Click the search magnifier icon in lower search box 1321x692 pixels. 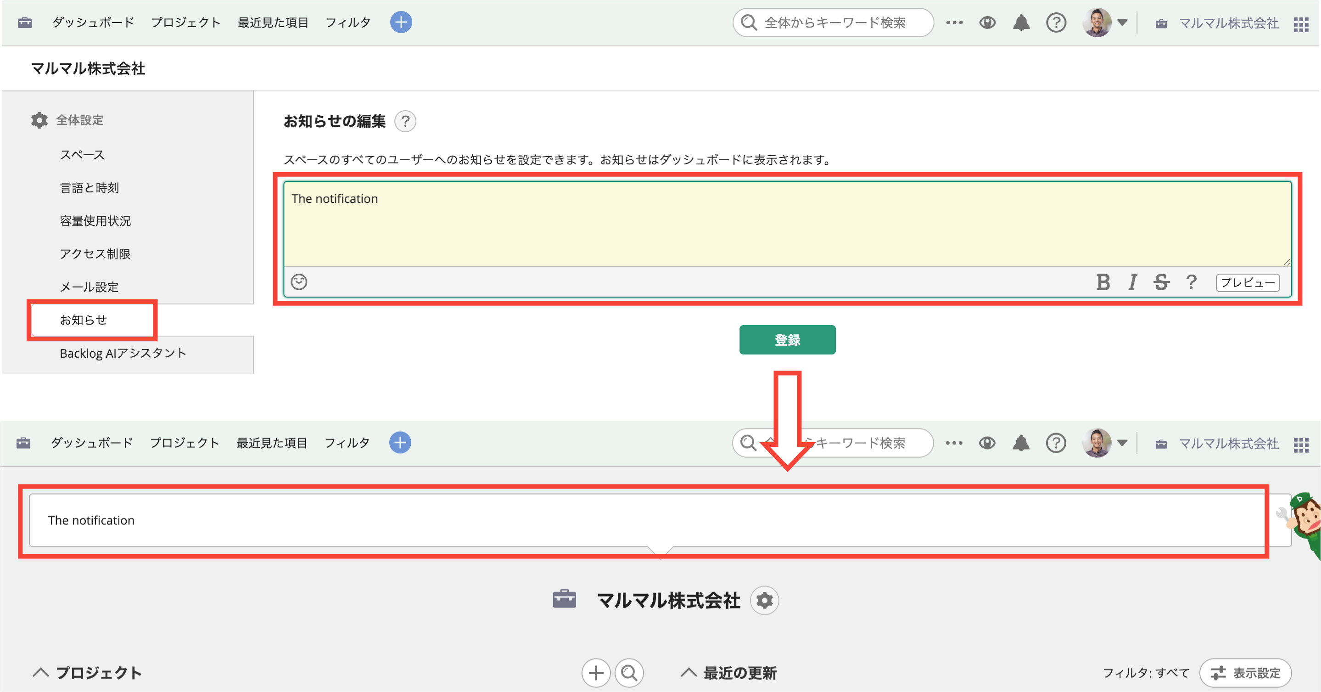(748, 443)
